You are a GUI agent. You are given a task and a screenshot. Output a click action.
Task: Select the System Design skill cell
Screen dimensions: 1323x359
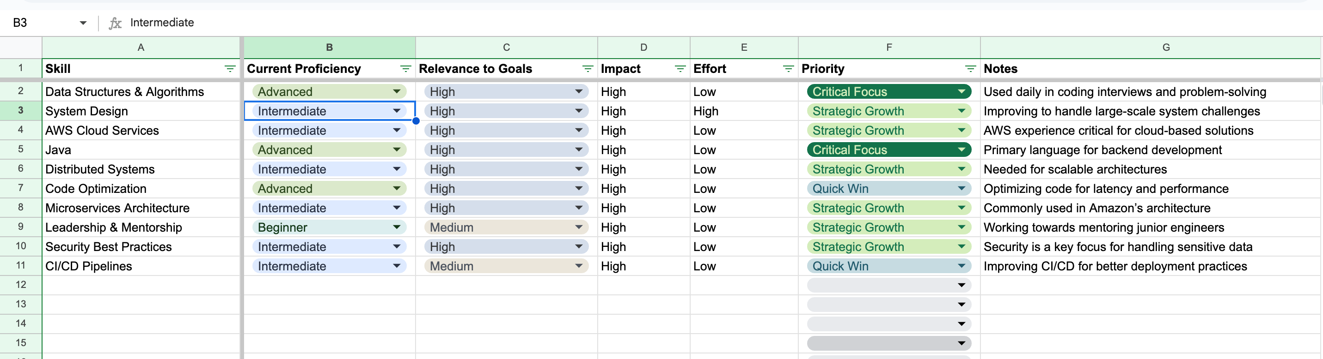[140, 111]
